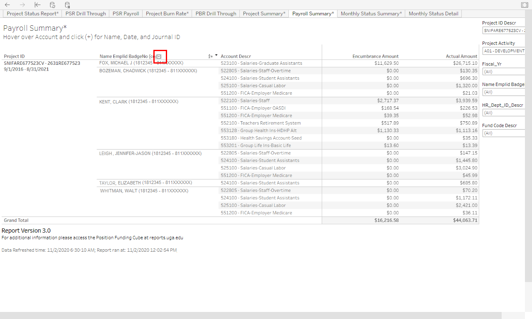Click 553201 - Group Life Ins-Basic Life
The image size is (532, 319).
(256, 145)
